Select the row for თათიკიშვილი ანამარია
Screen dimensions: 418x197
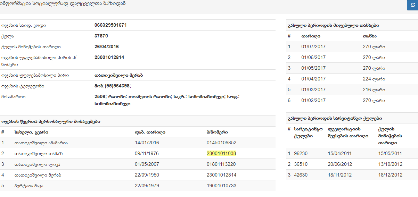[41, 143]
